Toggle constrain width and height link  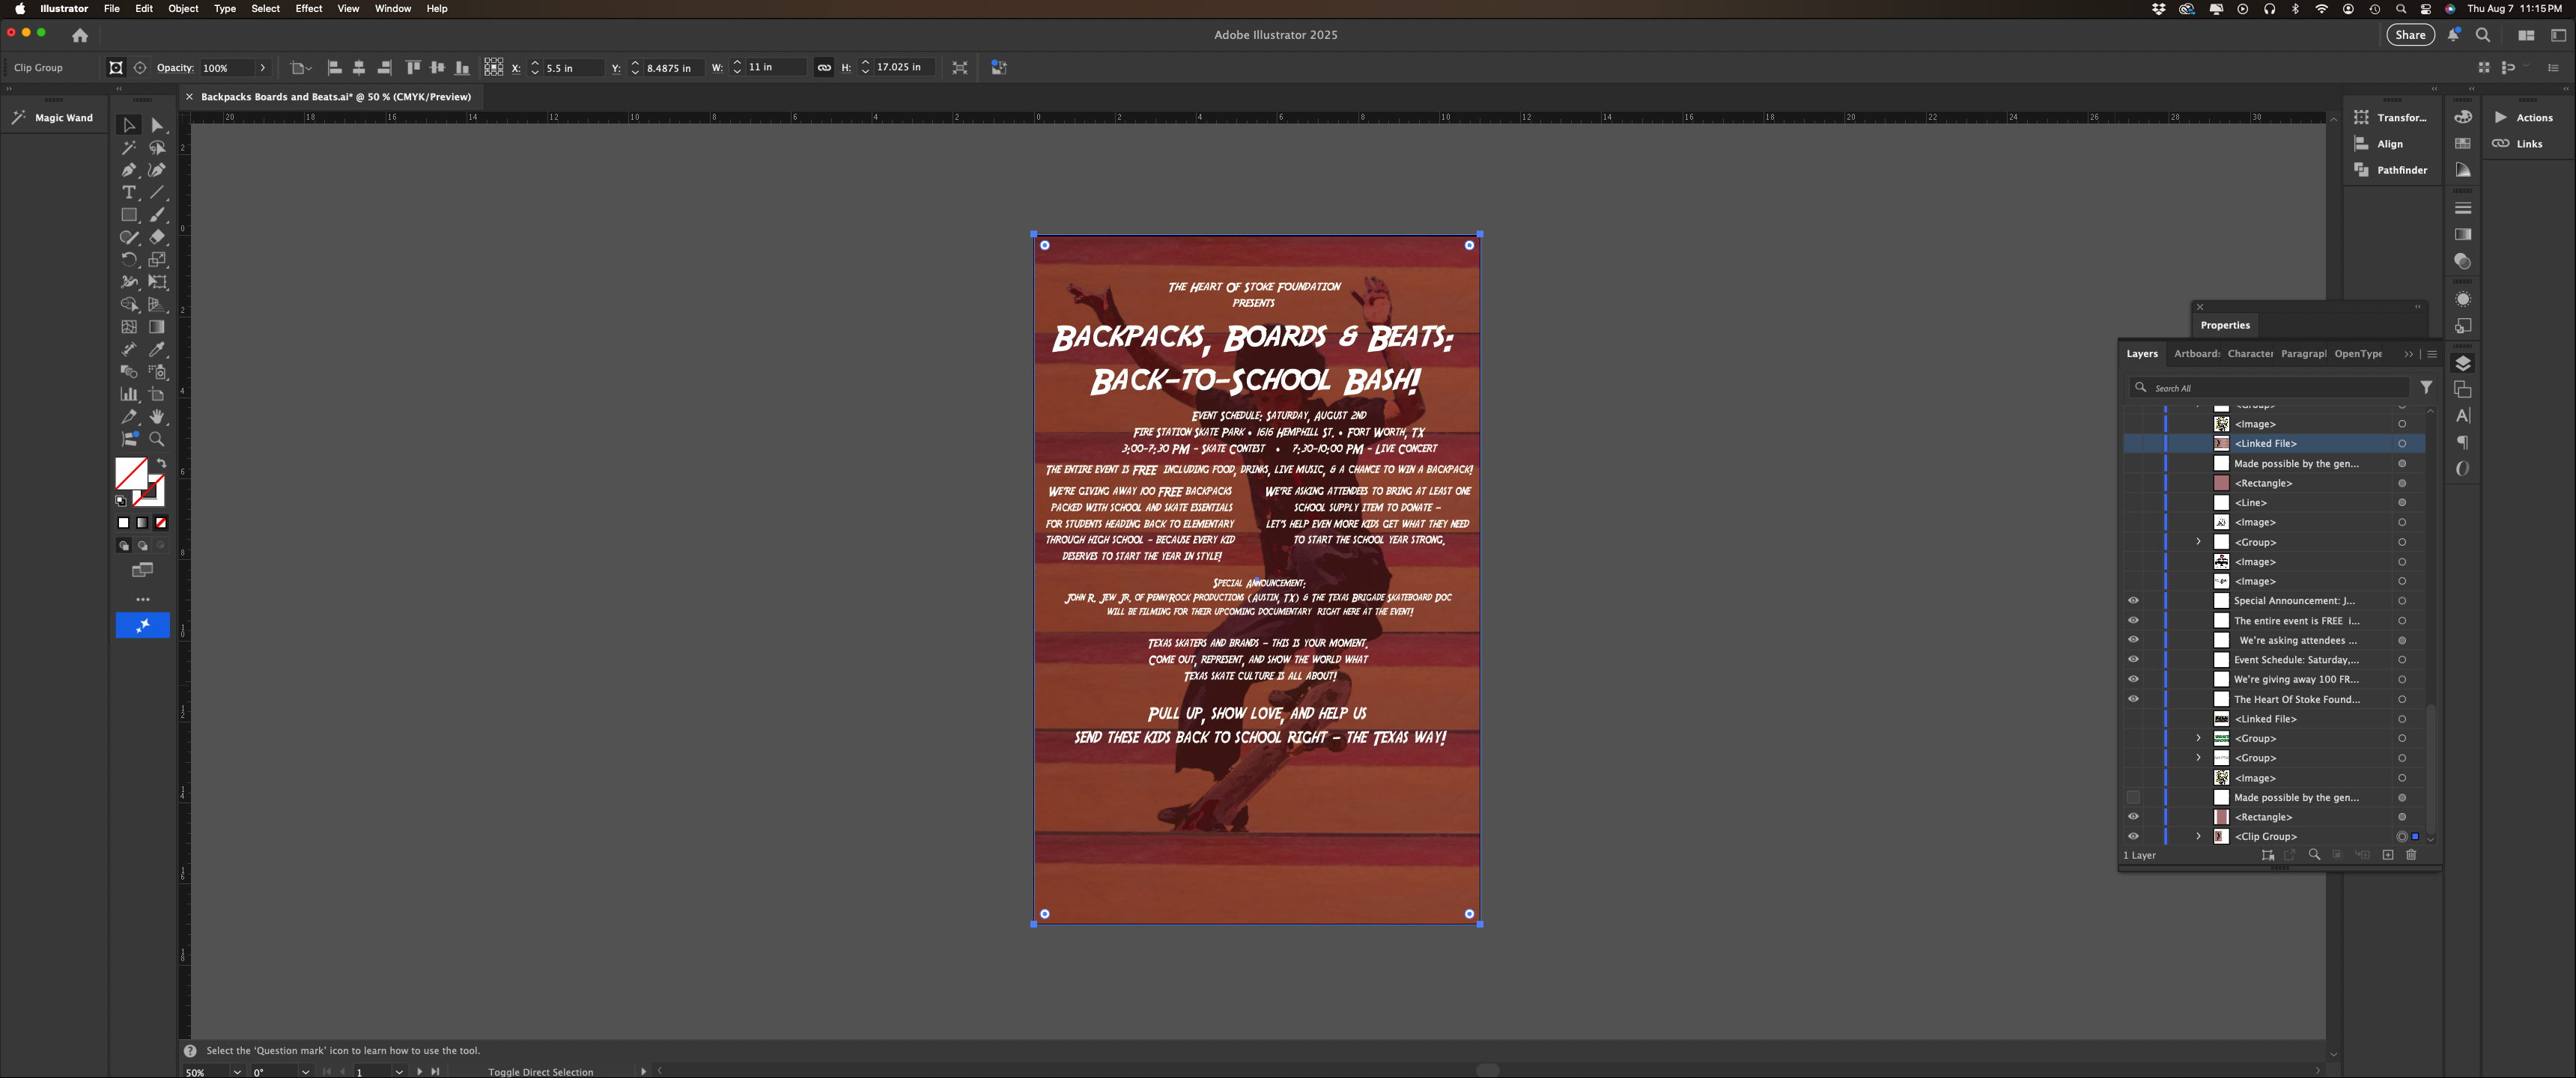(824, 68)
